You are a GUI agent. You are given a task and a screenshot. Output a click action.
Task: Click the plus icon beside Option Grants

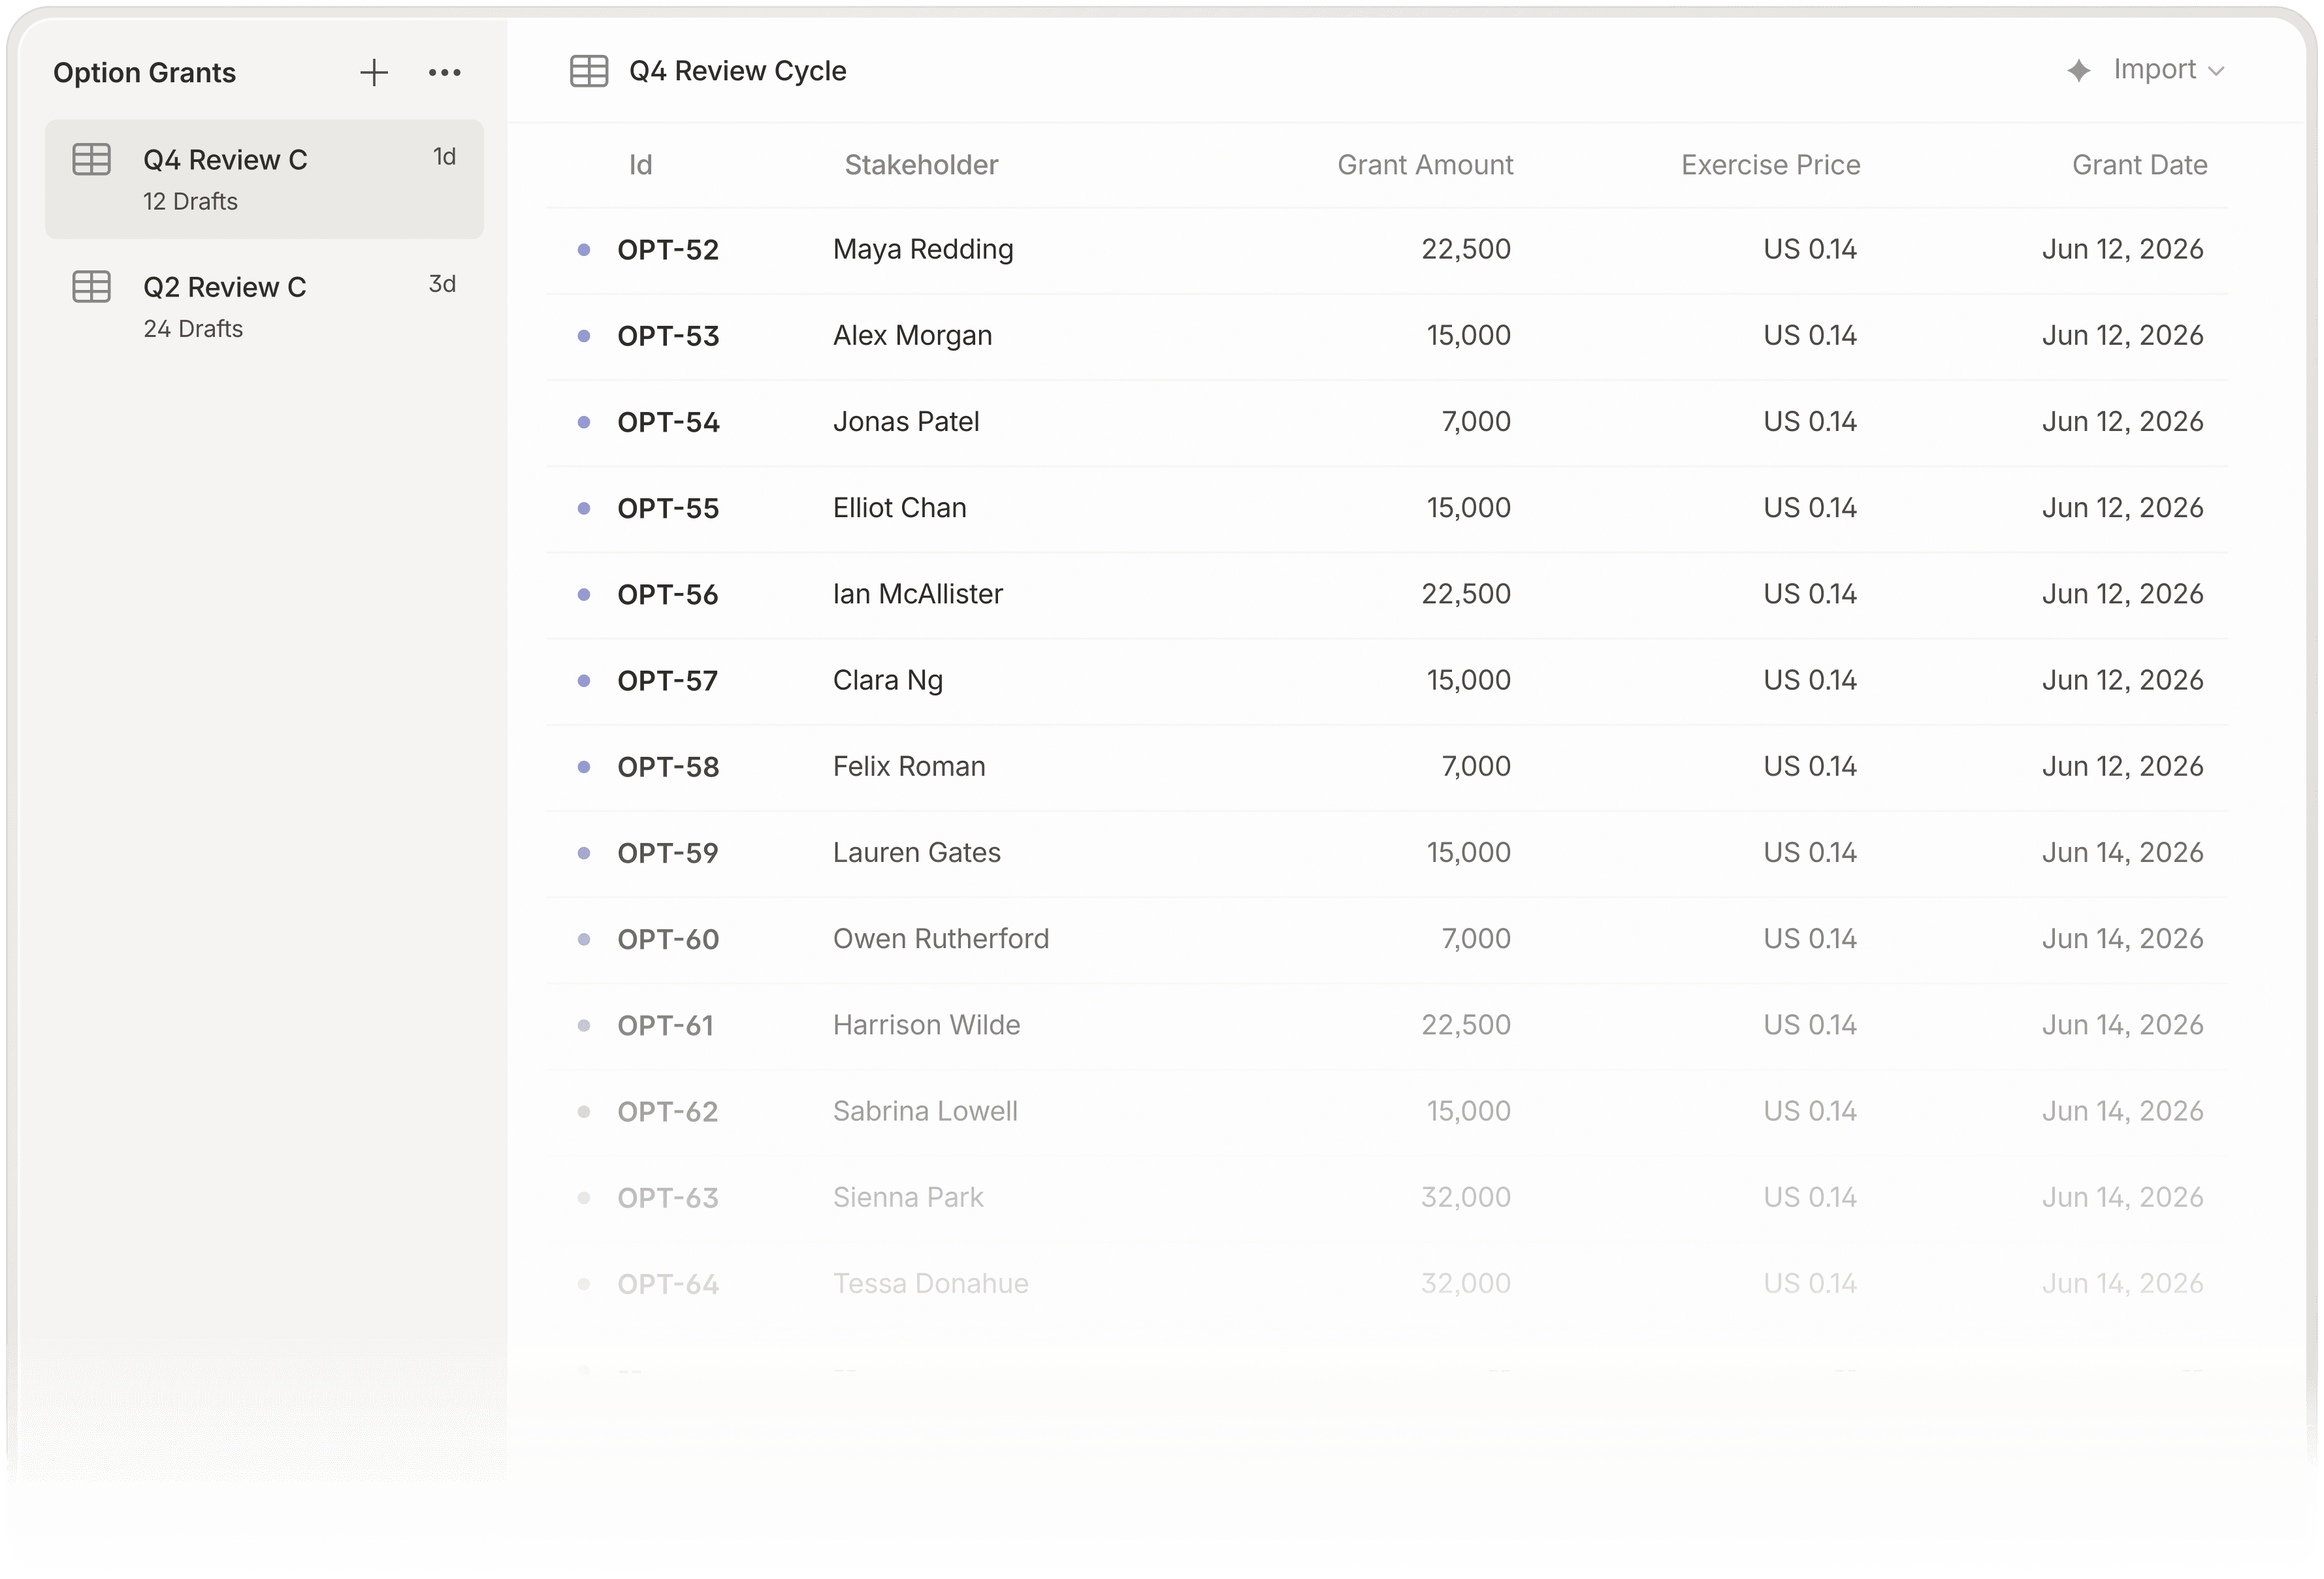[x=373, y=72]
